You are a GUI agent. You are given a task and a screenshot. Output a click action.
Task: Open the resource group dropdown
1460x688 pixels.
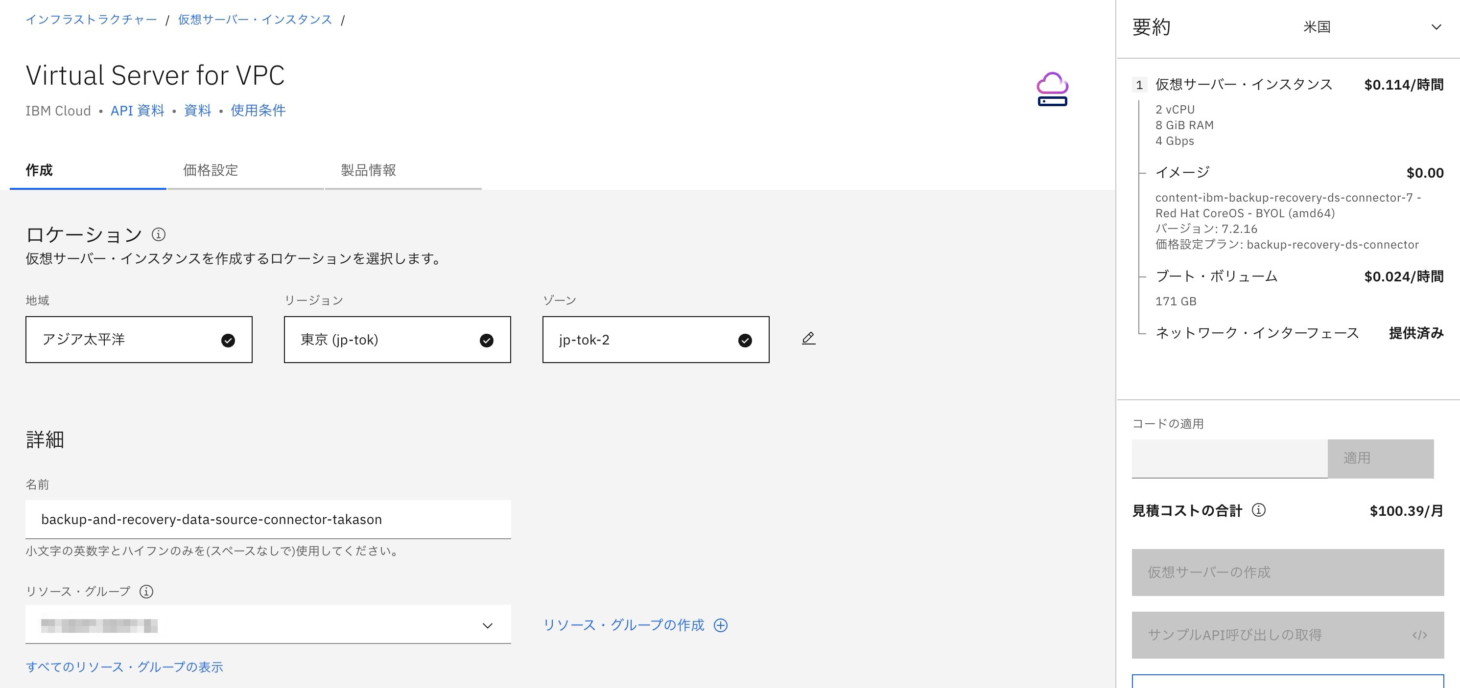pyautogui.click(x=267, y=625)
